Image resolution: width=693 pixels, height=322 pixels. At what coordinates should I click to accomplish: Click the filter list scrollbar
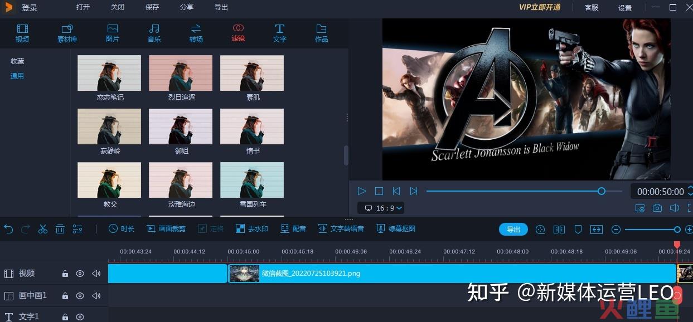[346, 155]
